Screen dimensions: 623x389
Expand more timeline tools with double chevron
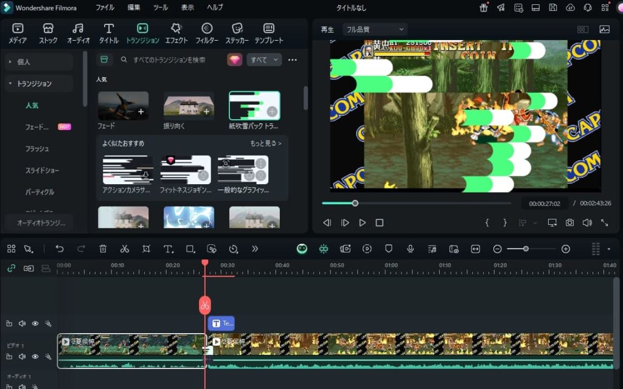coord(255,249)
